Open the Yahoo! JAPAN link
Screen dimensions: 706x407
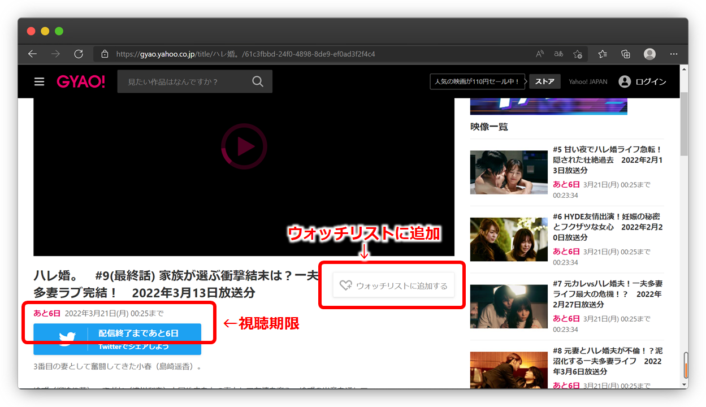(588, 81)
